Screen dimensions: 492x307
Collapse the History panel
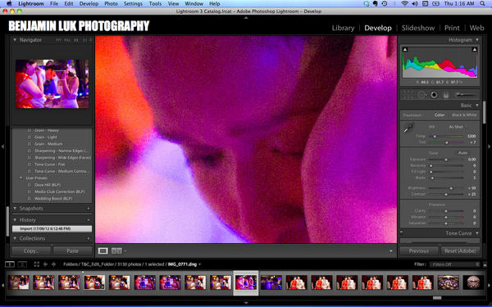tap(15, 220)
